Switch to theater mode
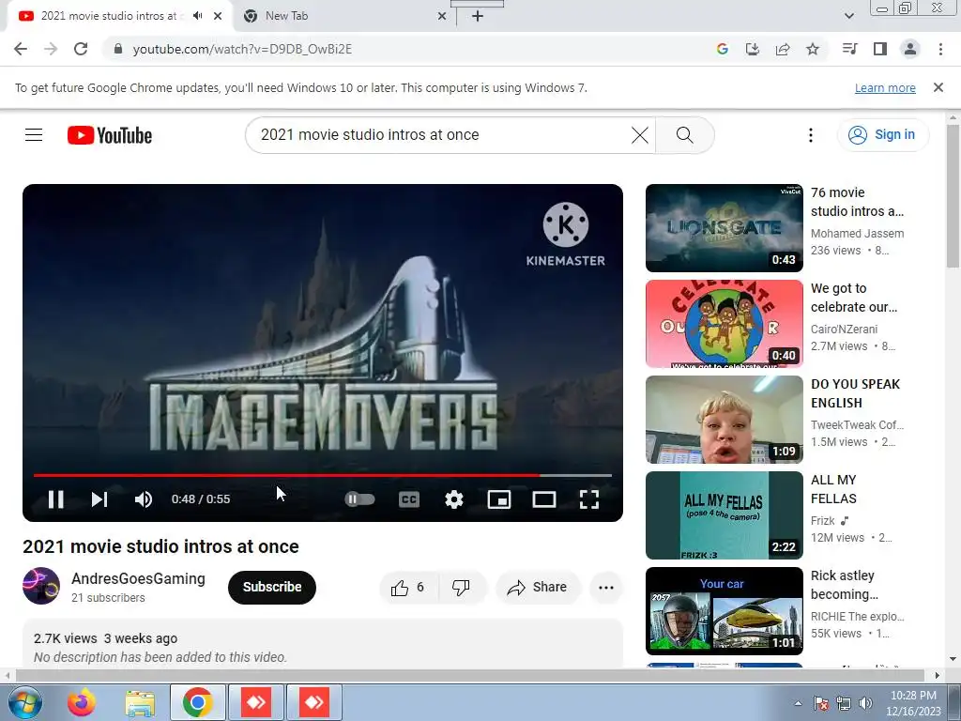961x721 pixels. coord(544,499)
